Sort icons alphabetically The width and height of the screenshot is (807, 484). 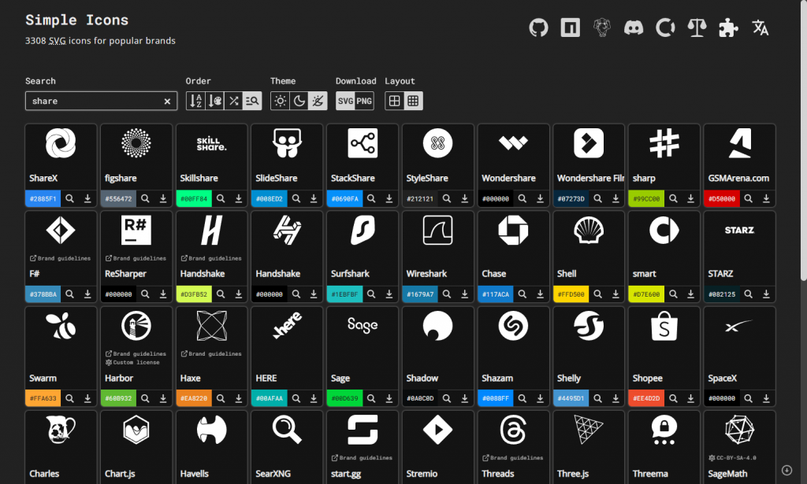click(195, 101)
